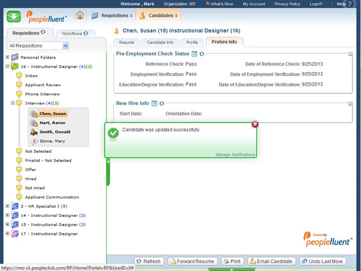Edit Pre-Employment Check Status via pencil icon
The height and width of the screenshot is (271, 361).
point(195,54)
